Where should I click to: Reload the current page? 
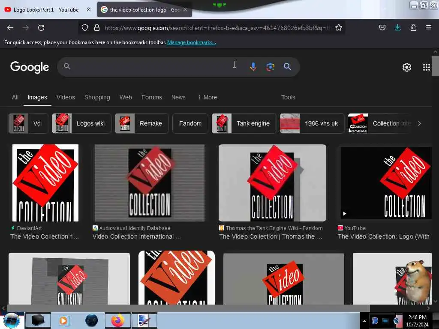pos(41,28)
